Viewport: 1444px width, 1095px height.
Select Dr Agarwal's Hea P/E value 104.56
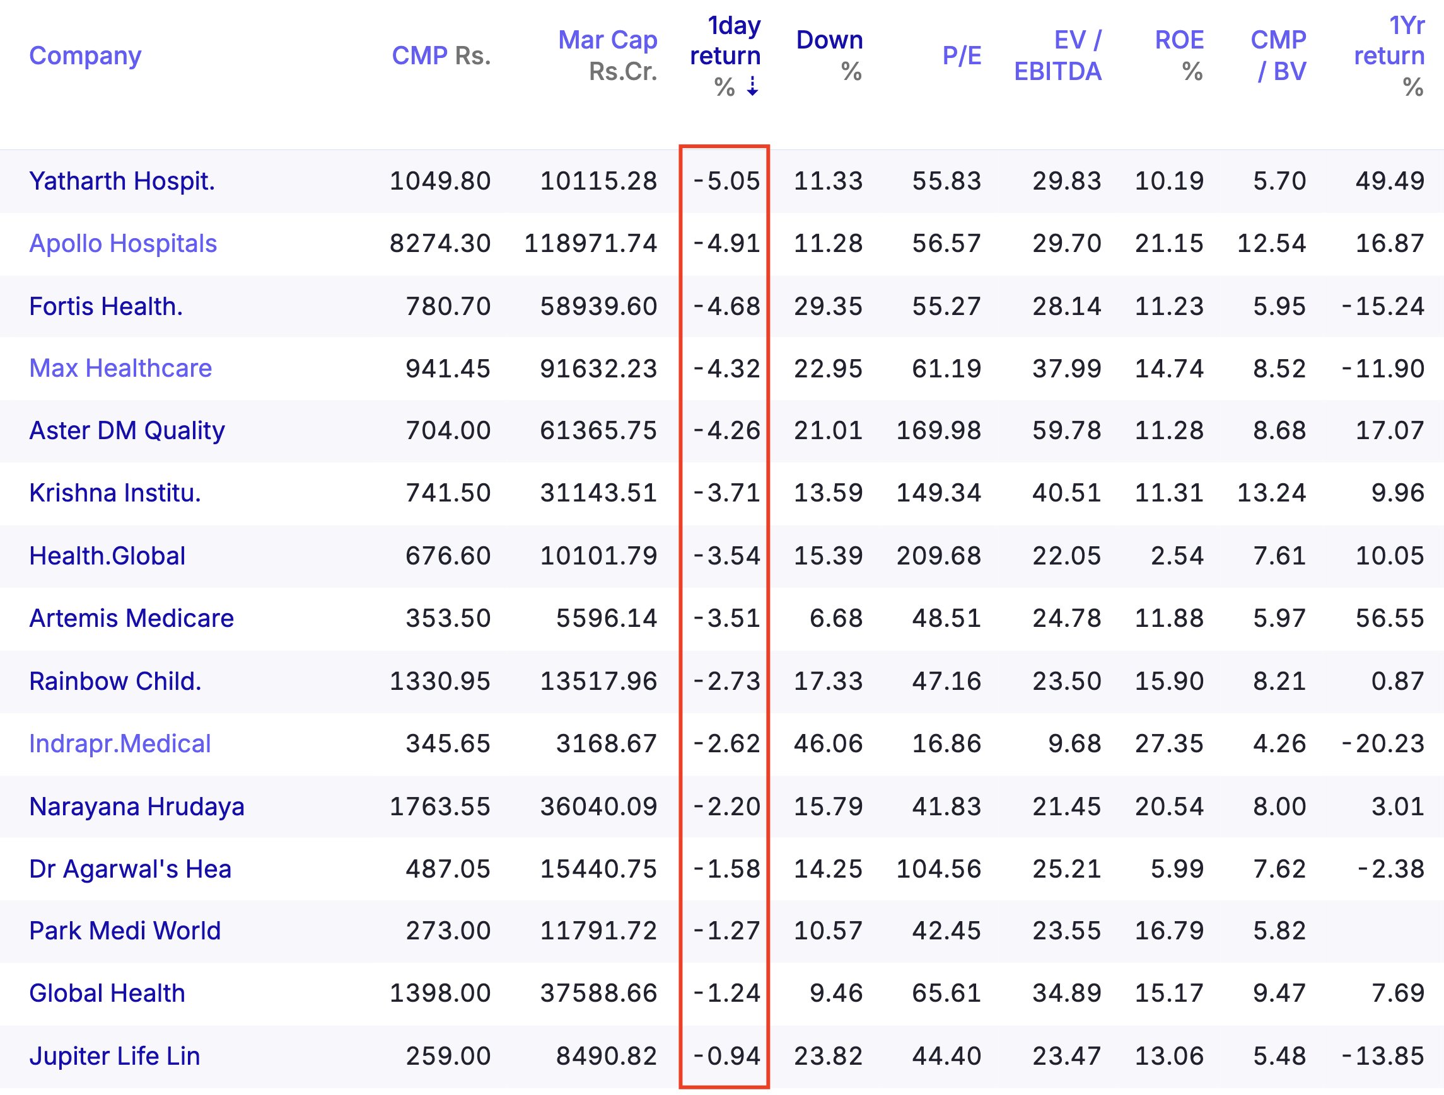[939, 869]
